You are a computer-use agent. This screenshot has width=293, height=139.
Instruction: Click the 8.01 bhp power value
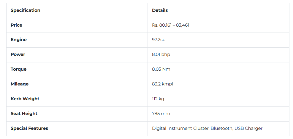pyautogui.click(x=161, y=54)
